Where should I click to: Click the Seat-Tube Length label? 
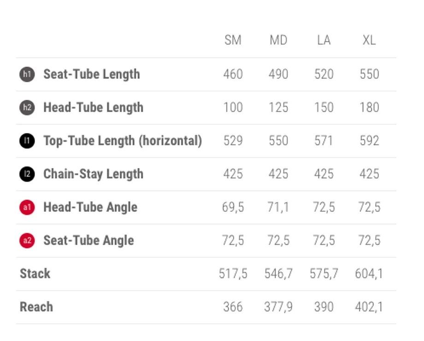92,74
